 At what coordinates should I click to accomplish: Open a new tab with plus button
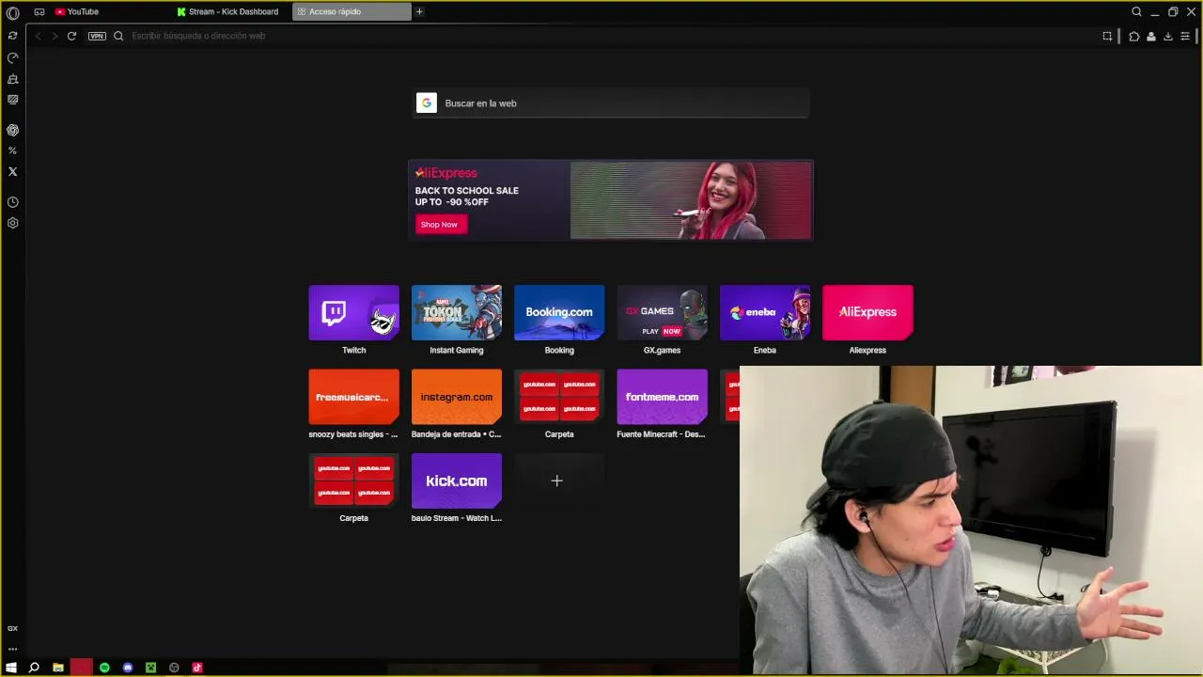pos(419,12)
